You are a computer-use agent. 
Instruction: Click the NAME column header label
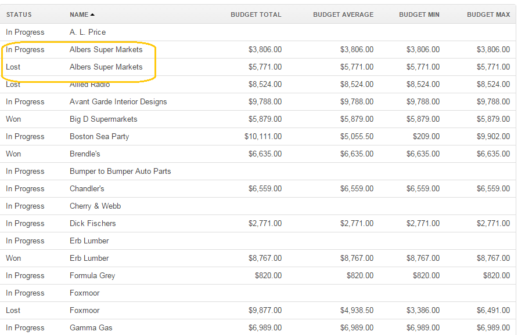pos(79,14)
